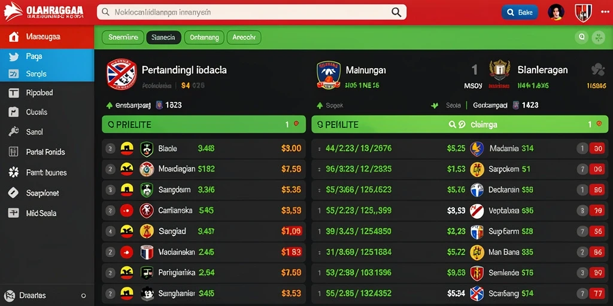Image resolution: width=613 pixels, height=306 pixels.
Task: Click the crossed shield crest beside Pertandingl ibdacla
Action: click(121, 74)
